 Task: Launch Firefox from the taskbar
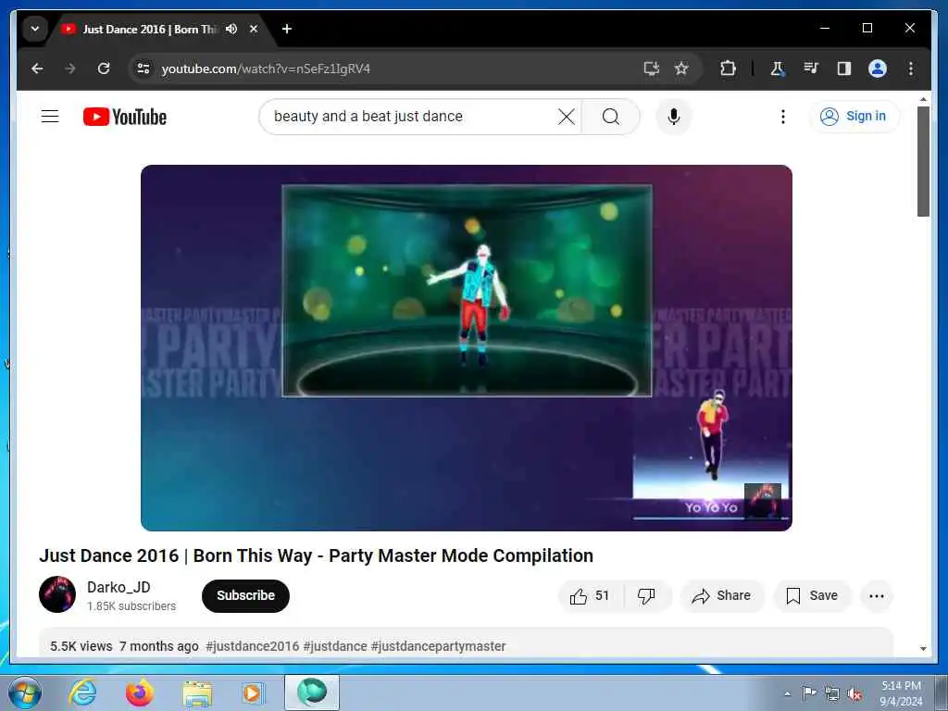click(140, 692)
